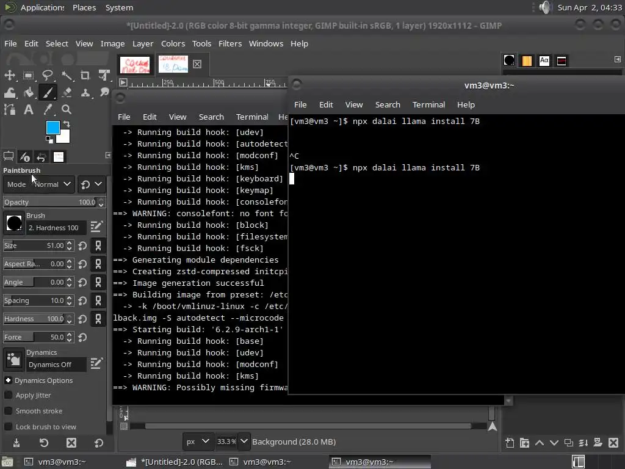625x469 pixels.
Task: Adjust the Size spinner arrows
Action: click(70, 245)
